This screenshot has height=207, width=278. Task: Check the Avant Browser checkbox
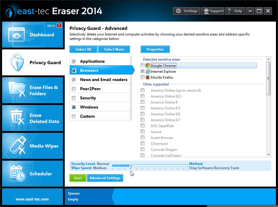tap(143, 138)
